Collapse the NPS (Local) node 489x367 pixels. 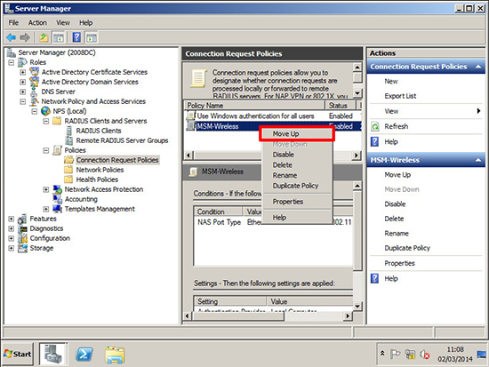(35, 111)
